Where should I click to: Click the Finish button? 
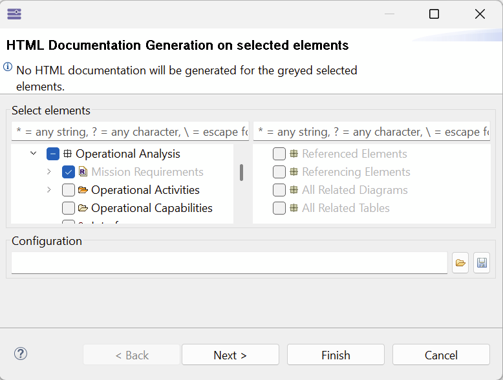click(x=336, y=355)
